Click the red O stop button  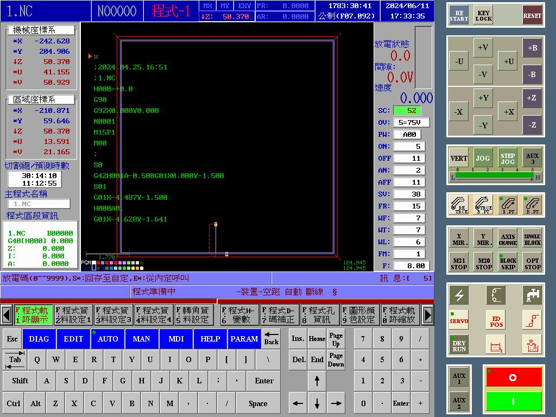pyautogui.click(x=514, y=377)
